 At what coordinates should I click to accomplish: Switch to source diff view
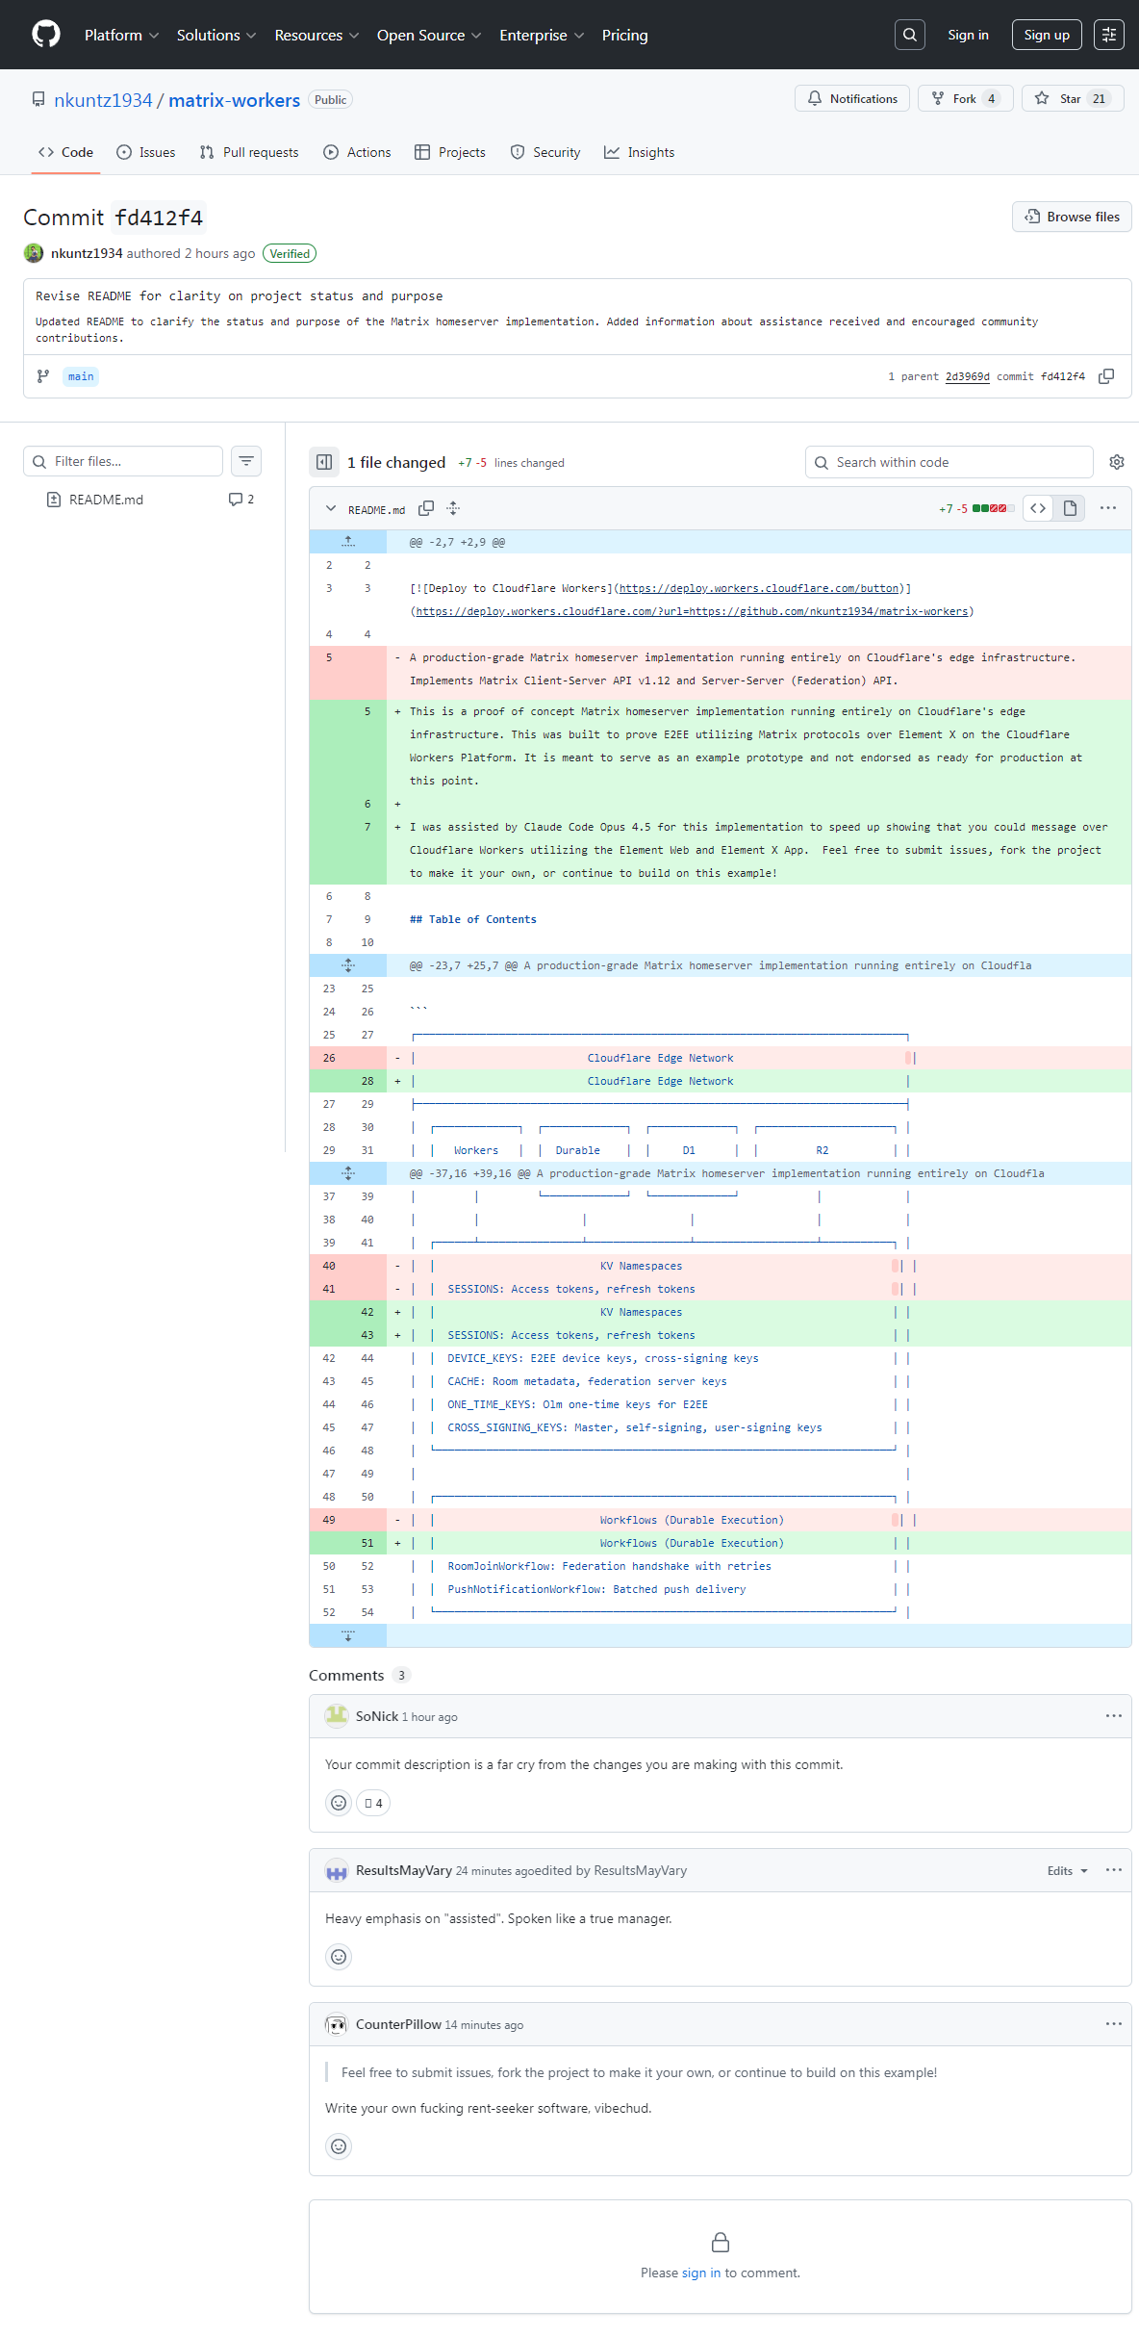(x=1038, y=508)
